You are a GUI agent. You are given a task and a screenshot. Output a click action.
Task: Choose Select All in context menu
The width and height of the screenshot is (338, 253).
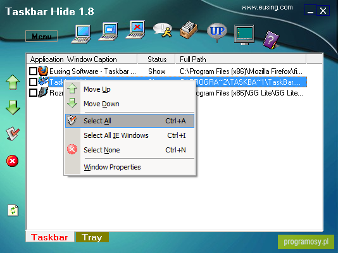tap(130, 121)
